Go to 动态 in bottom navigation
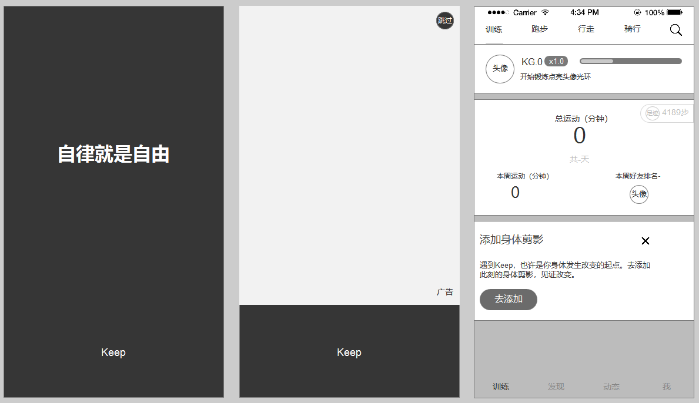The height and width of the screenshot is (403, 699). 611,387
